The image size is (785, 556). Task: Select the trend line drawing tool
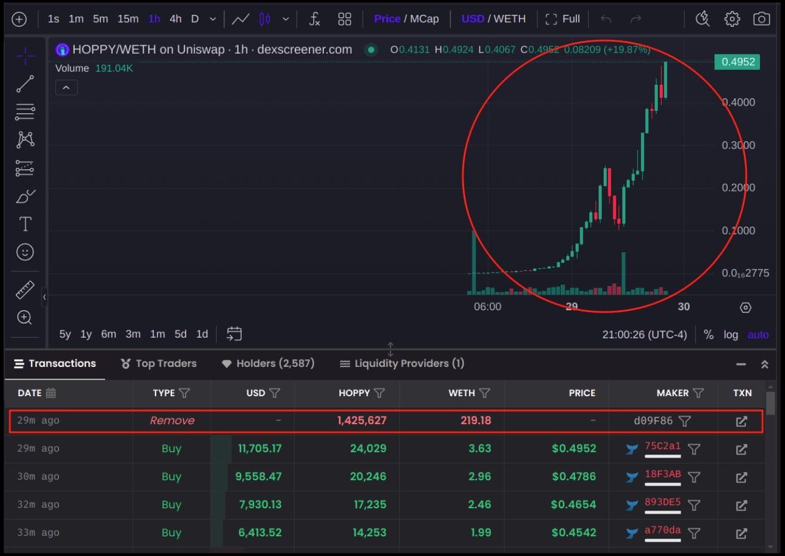tap(25, 84)
